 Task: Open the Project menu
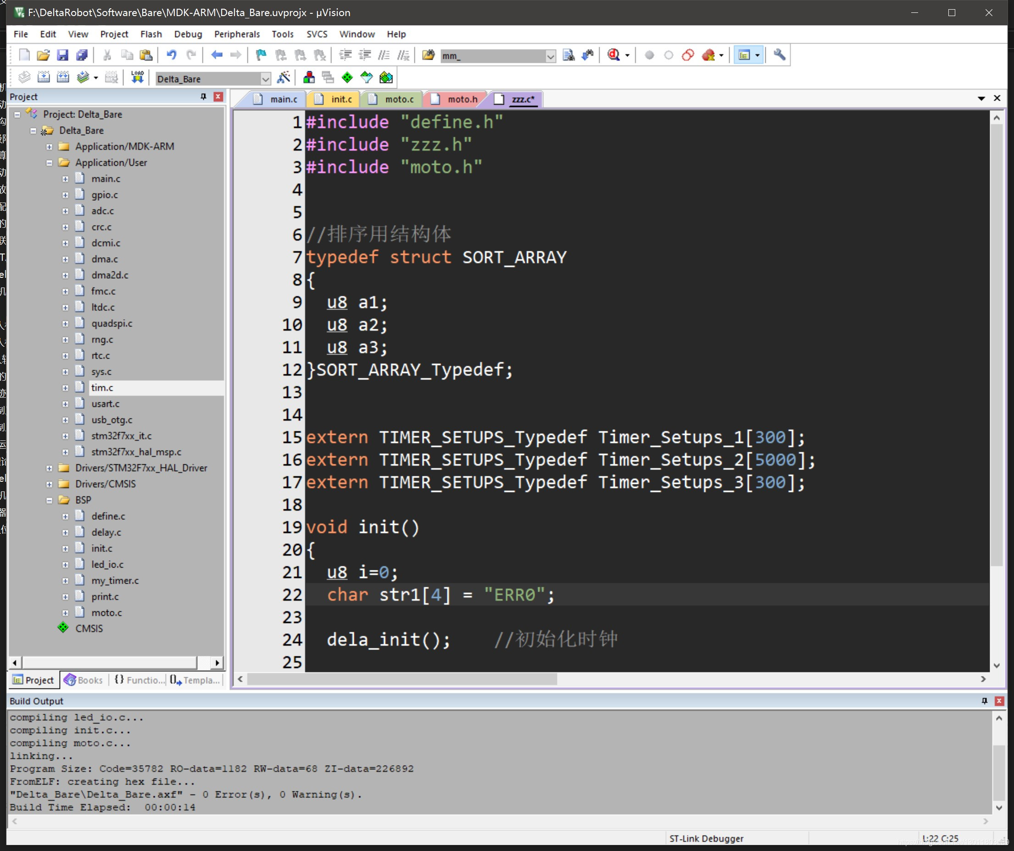[114, 34]
